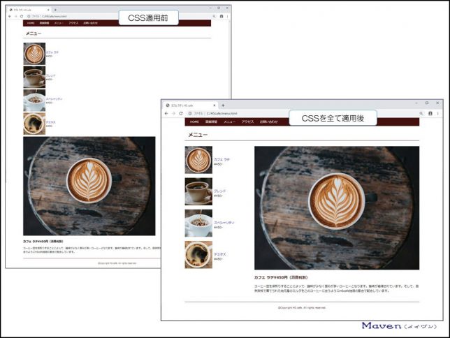Click back arrow in the front browser window
The width and height of the screenshot is (450, 338).
pyautogui.click(x=166, y=113)
